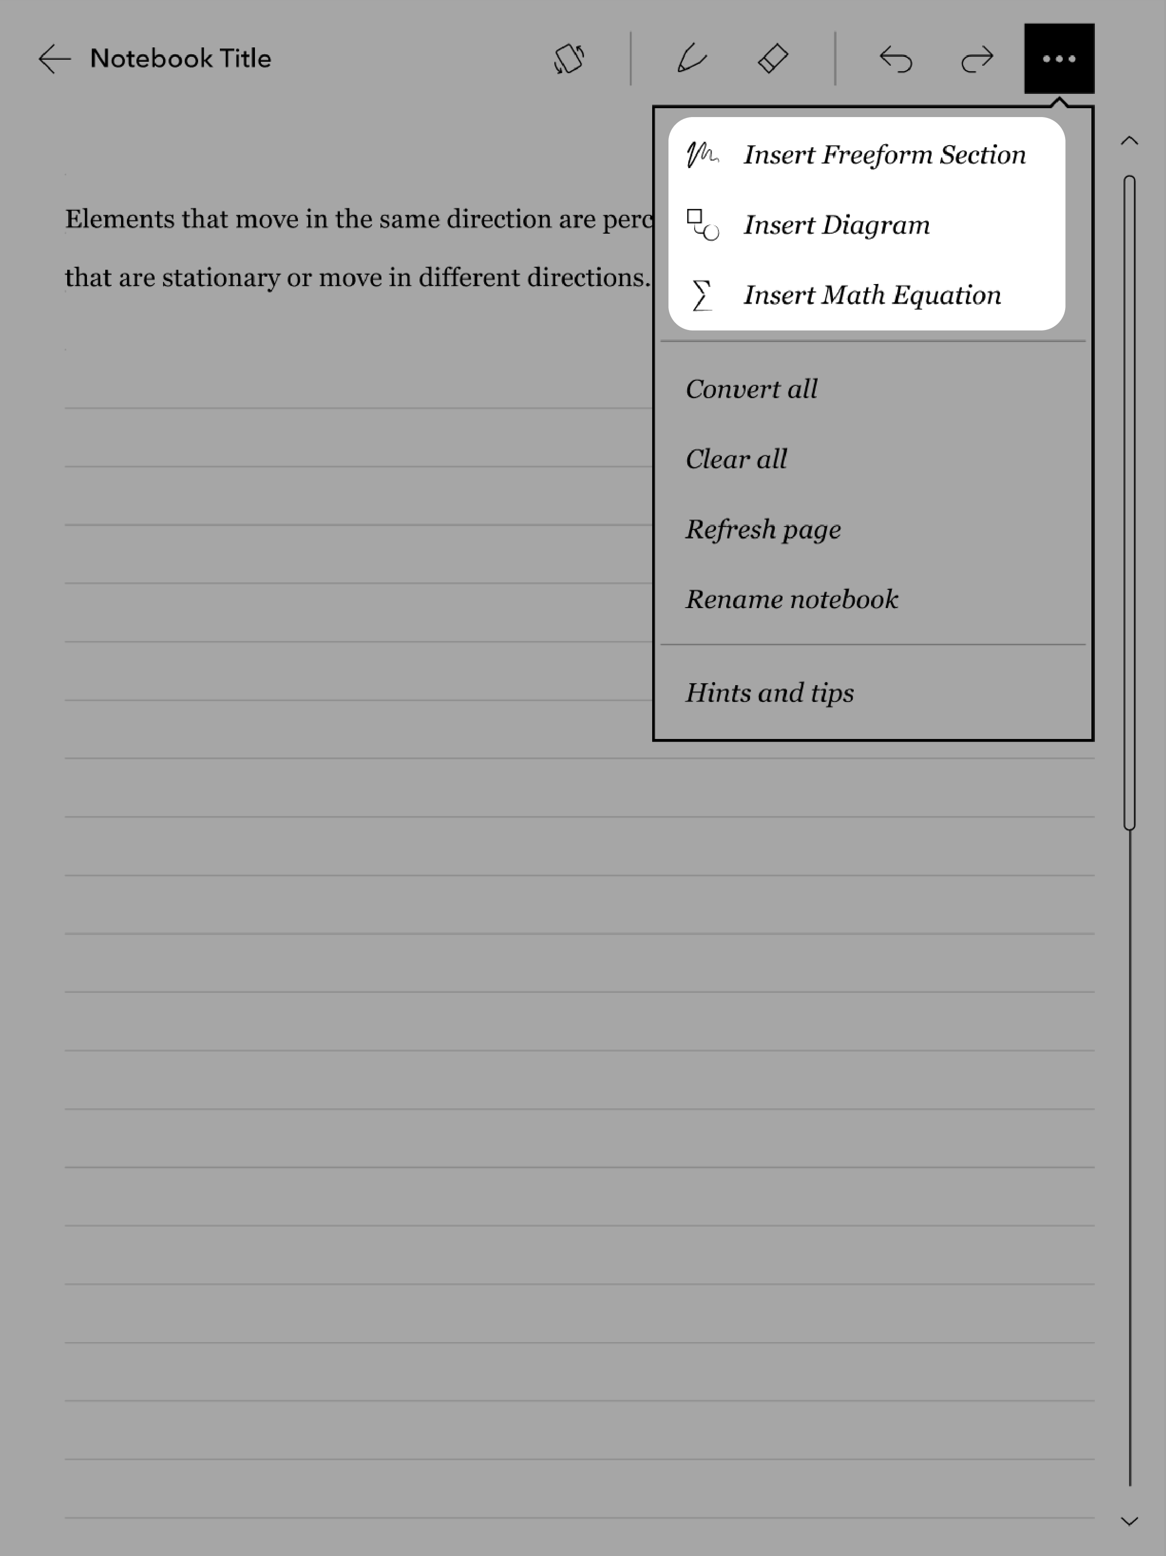Select Clear all option
This screenshot has width=1166, height=1556.
tap(736, 459)
